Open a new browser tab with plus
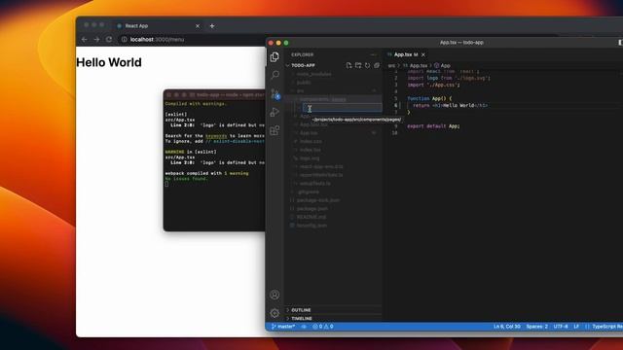Viewport: 623px width, 350px height. 212,26
